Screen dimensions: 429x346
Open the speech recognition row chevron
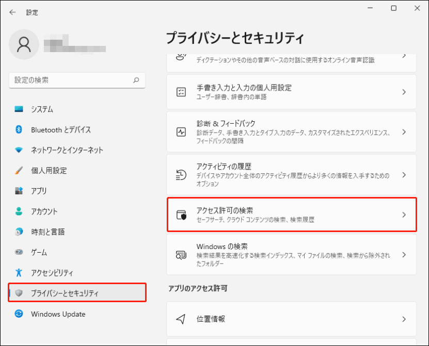[404, 56]
